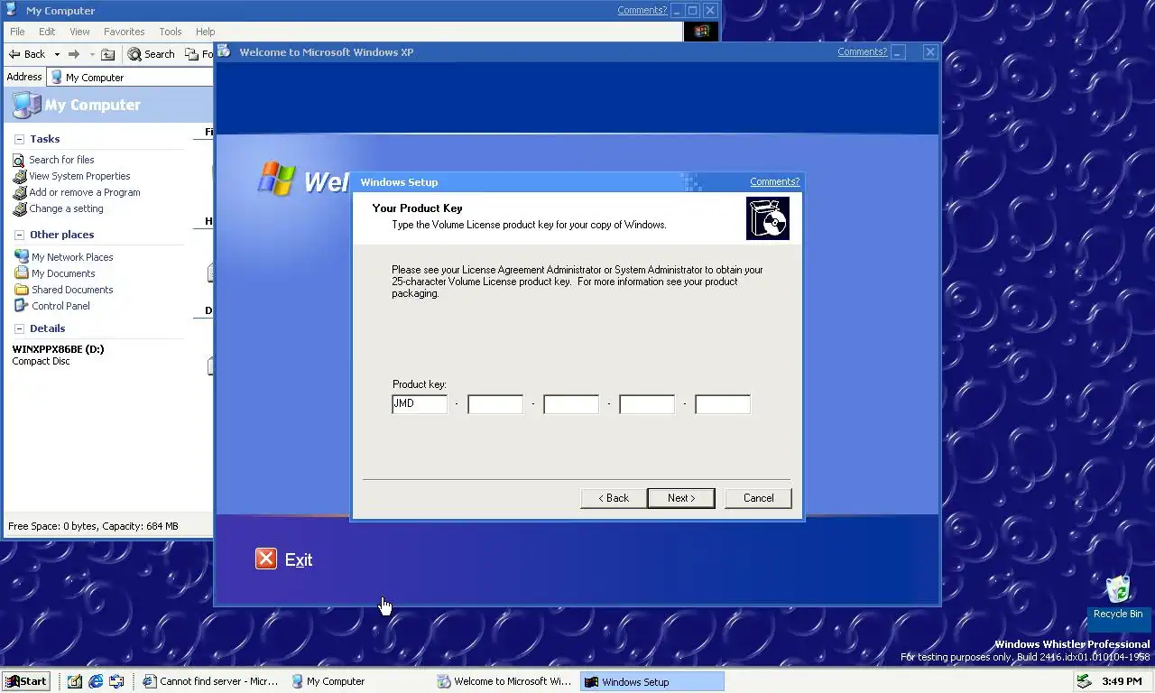Click the first product key field containing JMD
The image size is (1155, 693).
coord(420,404)
